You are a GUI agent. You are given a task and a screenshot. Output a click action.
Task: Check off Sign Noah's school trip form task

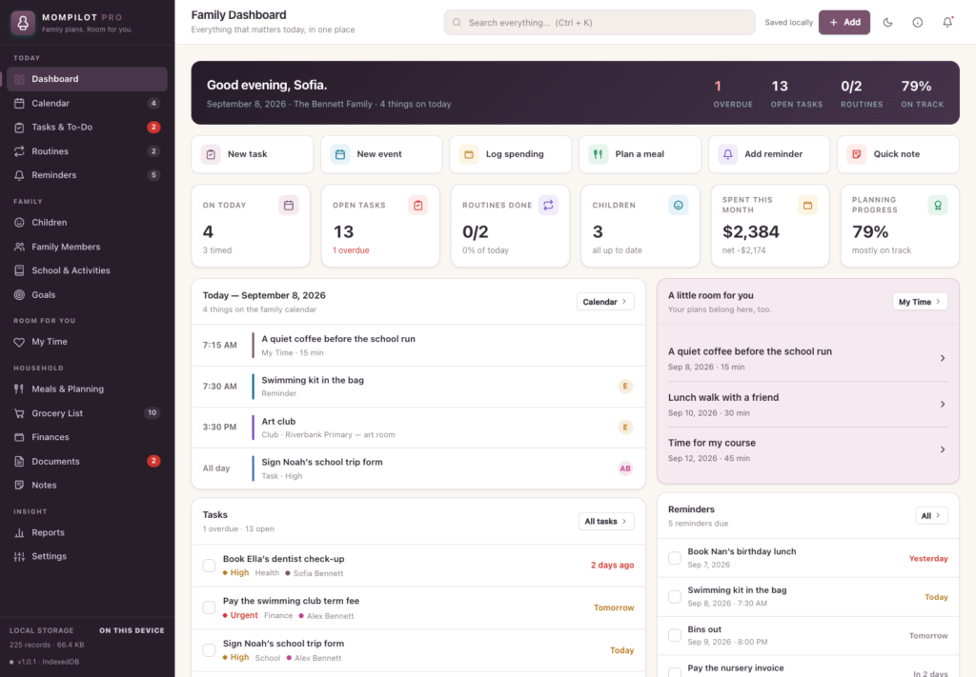coord(209,650)
